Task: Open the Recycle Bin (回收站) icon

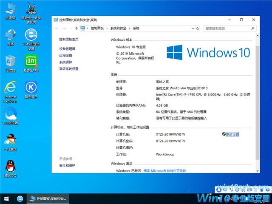Action: pyautogui.click(x=10, y=64)
